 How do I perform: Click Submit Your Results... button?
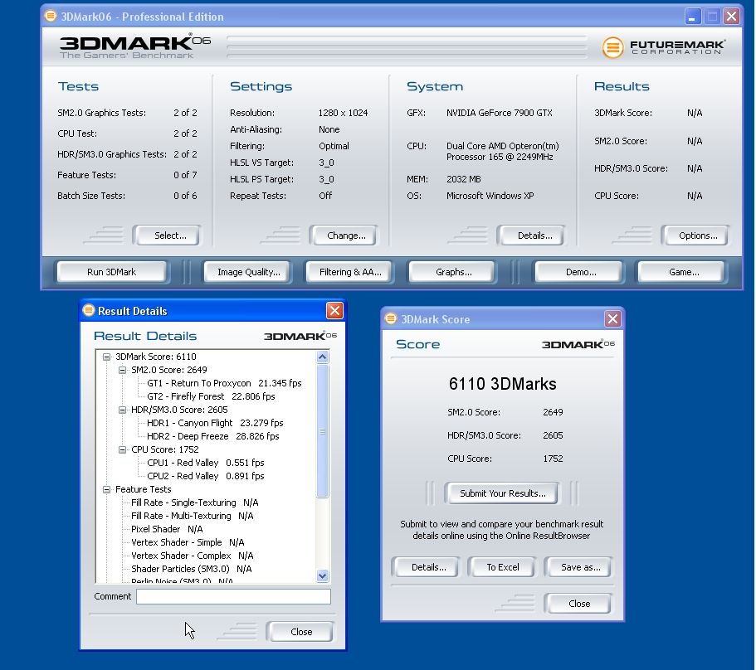pos(502,493)
